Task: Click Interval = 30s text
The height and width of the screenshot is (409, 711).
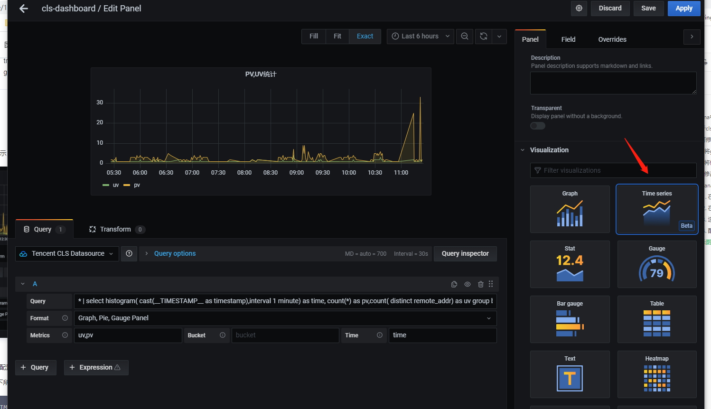Action: coord(411,254)
